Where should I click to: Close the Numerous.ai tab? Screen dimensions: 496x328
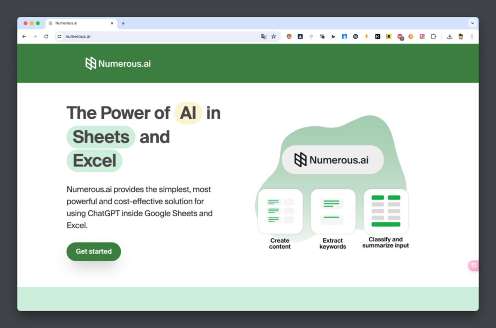pyautogui.click(x=112, y=23)
